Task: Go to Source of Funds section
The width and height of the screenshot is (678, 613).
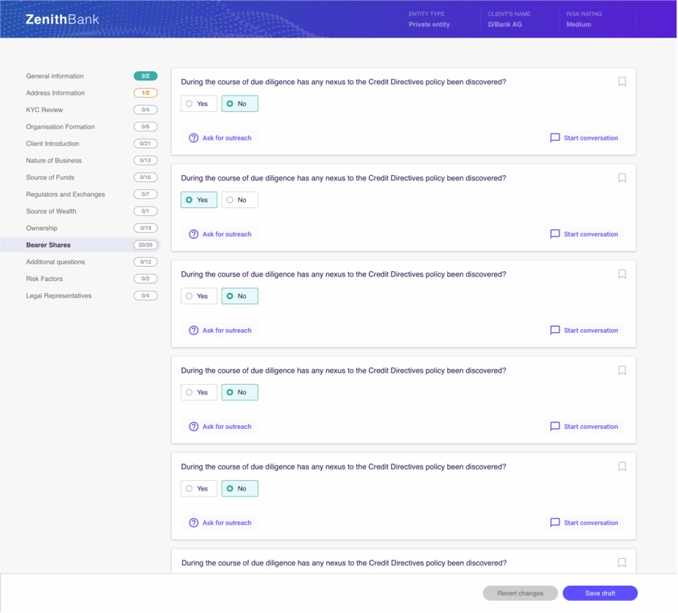Action: (x=50, y=177)
